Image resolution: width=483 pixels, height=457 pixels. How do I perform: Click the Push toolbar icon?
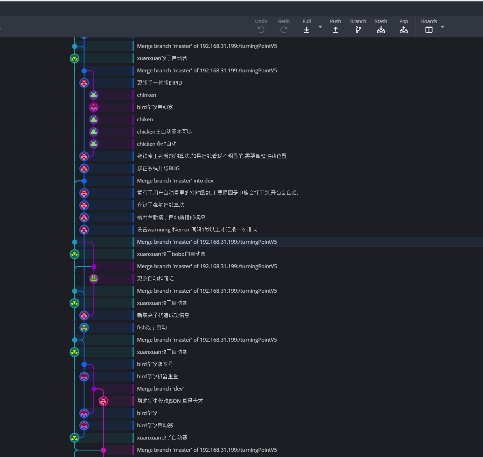click(x=335, y=30)
